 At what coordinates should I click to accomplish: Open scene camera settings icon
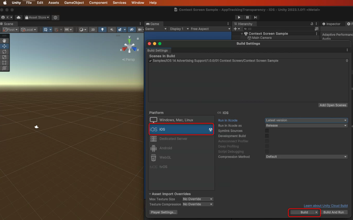[x=140, y=30]
